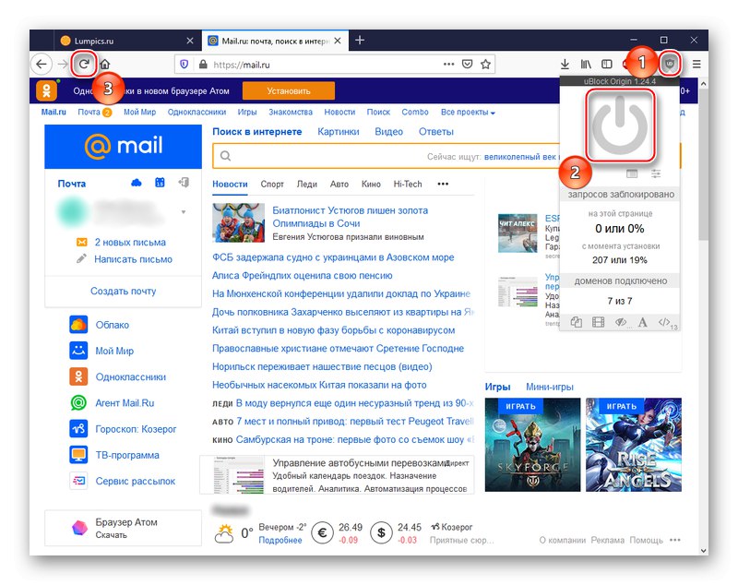
Task: Open the Firefox hamburger menu
Action: (x=696, y=64)
